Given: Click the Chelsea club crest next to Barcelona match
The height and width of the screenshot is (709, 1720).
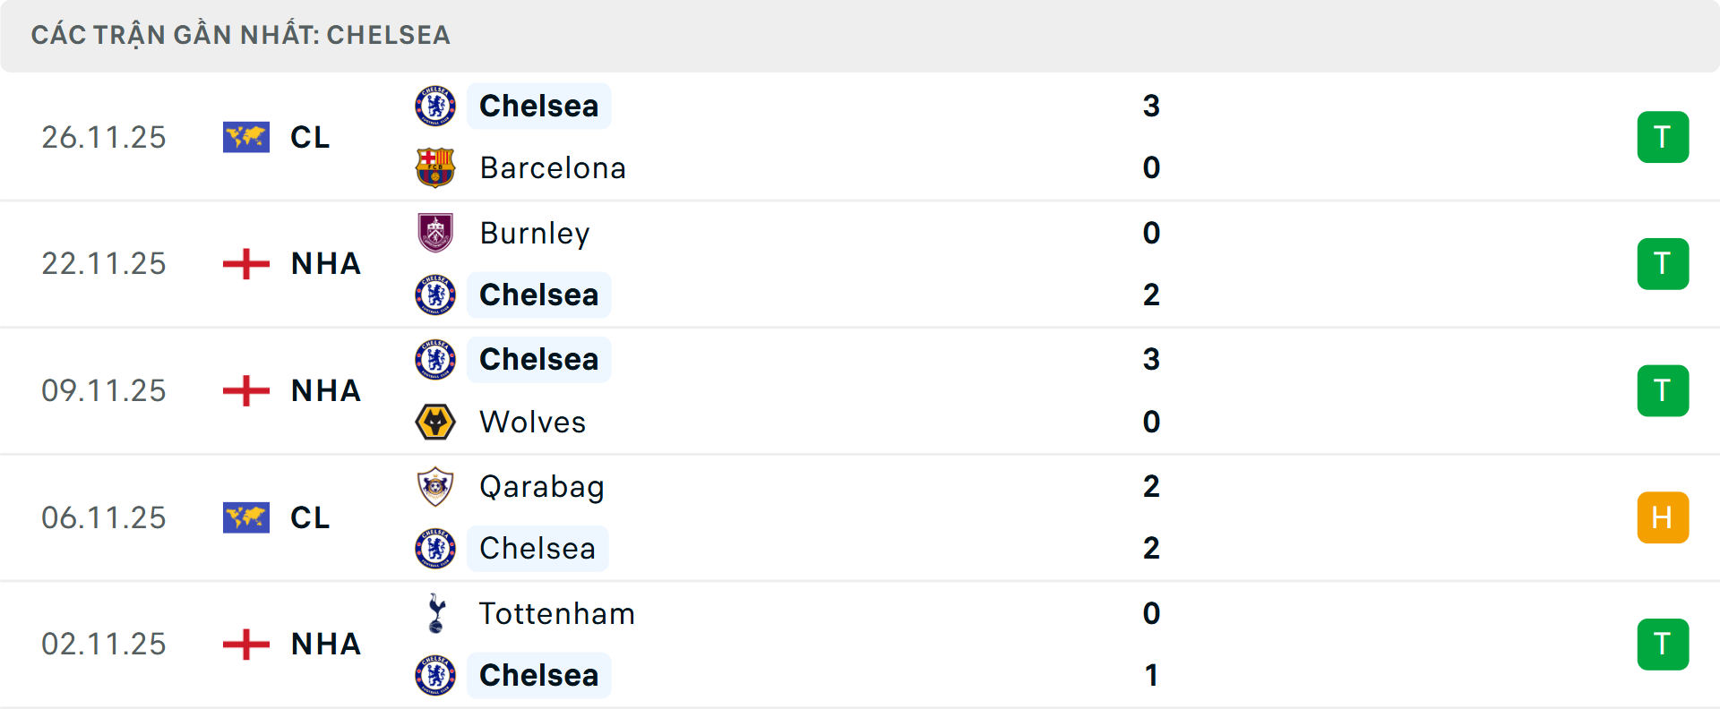Looking at the screenshot, I should [436, 105].
